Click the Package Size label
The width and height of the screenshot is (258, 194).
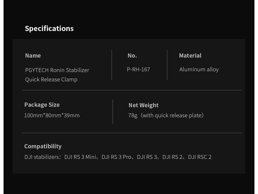42,105
